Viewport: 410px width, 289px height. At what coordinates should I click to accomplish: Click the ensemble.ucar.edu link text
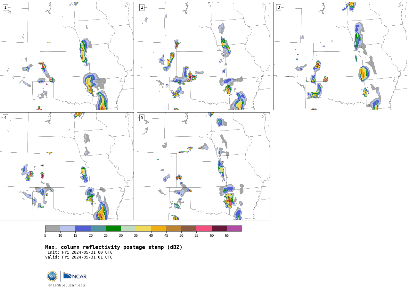click(67, 285)
